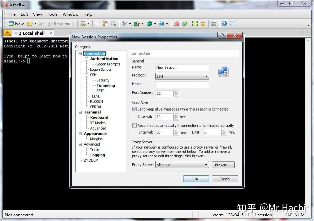Click the Print toolbar icon
Screen dimensions: 314x221
pos(124,24)
